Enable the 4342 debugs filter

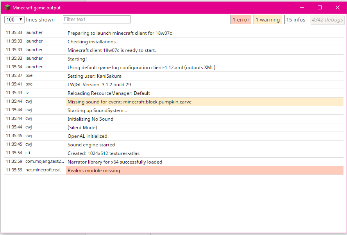click(327, 20)
